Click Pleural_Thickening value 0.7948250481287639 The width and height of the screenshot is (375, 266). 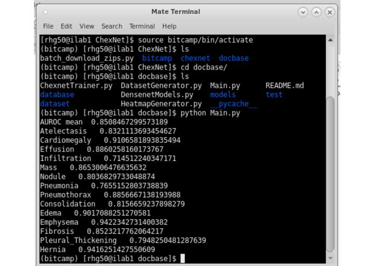point(168,240)
